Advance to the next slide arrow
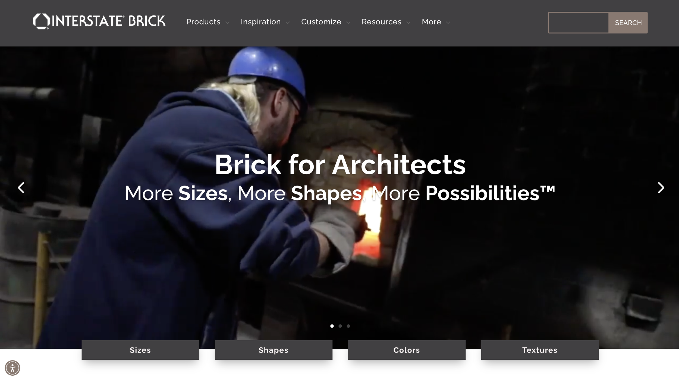 661,188
